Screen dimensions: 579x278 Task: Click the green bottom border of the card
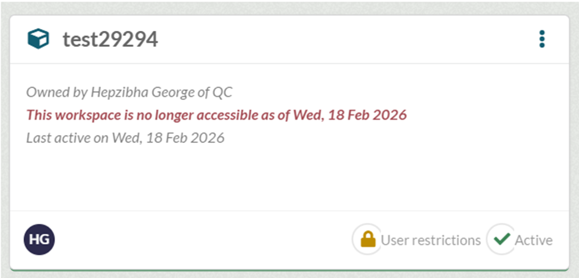pyautogui.click(x=289, y=269)
